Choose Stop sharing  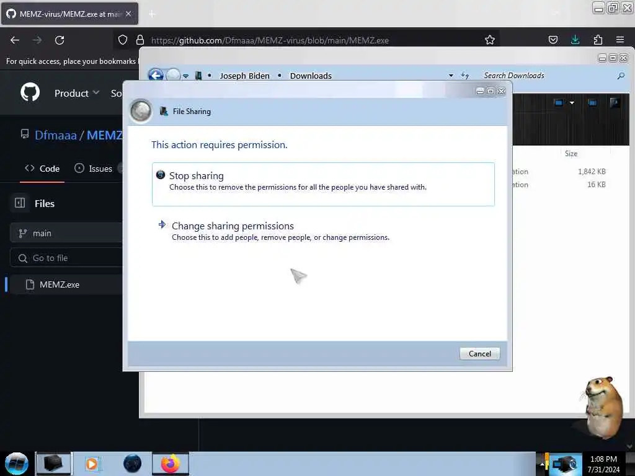pyautogui.click(x=323, y=184)
